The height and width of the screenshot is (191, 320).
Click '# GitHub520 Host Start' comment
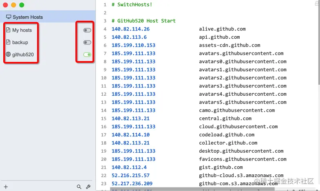[143, 21]
